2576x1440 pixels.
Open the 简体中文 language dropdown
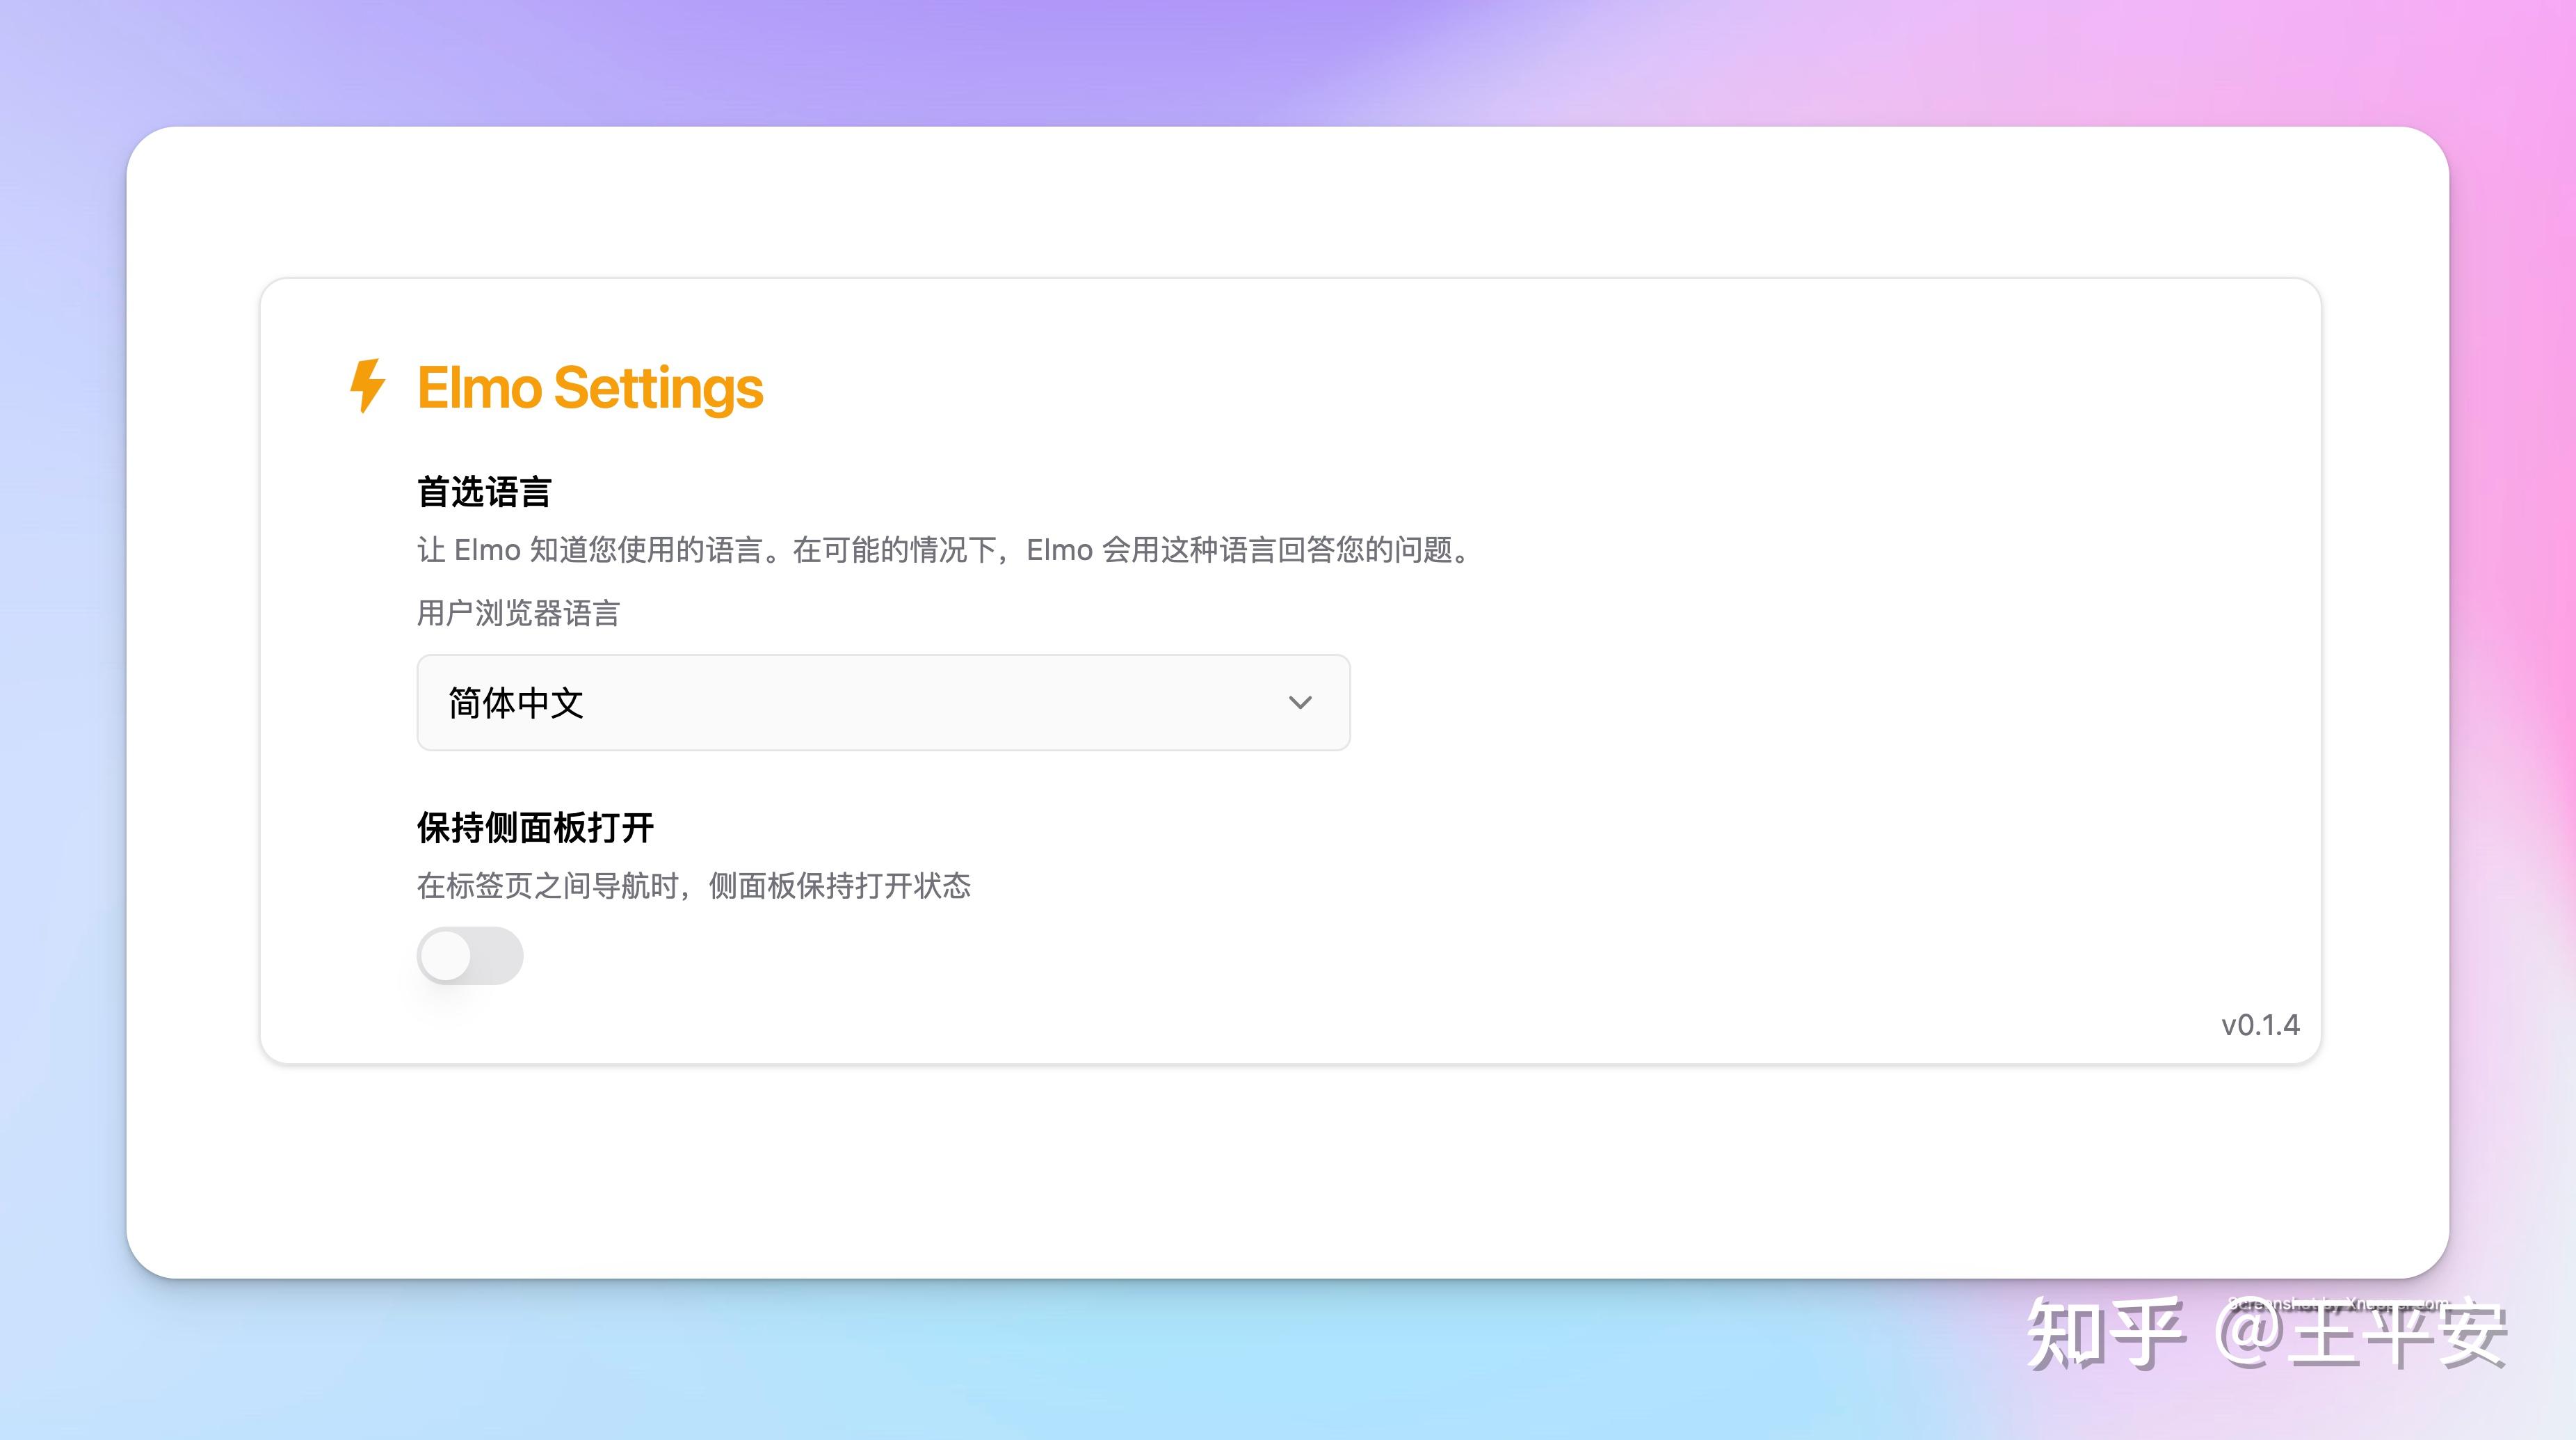click(x=882, y=702)
